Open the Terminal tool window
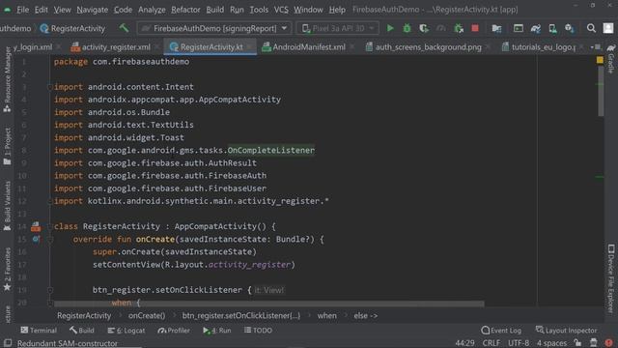The width and height of the screenshot is (618, 348). 39,331
